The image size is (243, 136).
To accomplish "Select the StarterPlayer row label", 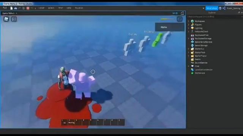I will pyautogui.click(x=200, y=56).
